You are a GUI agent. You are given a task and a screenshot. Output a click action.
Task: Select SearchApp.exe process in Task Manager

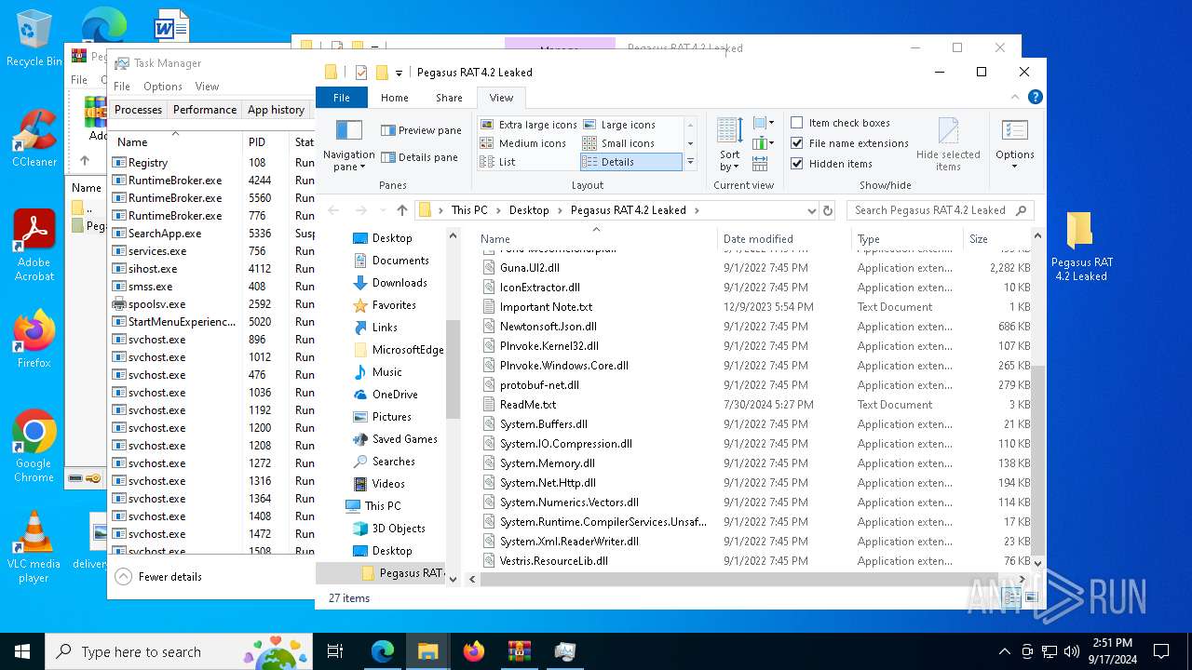165,234
